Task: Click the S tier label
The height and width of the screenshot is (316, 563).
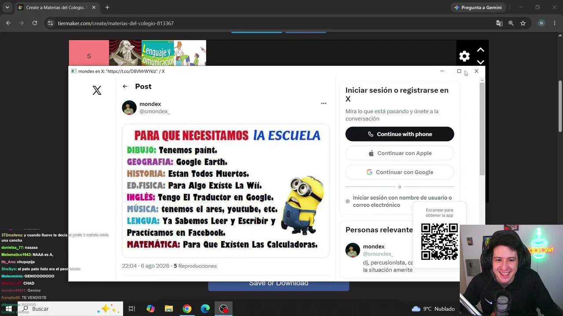Action: 89,53
